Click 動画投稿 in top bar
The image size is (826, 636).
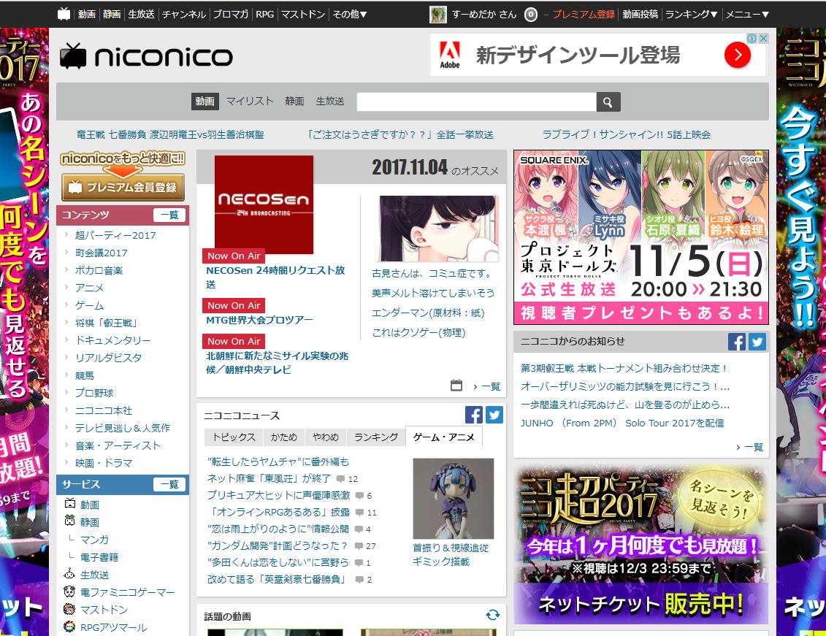pos(640,14)
